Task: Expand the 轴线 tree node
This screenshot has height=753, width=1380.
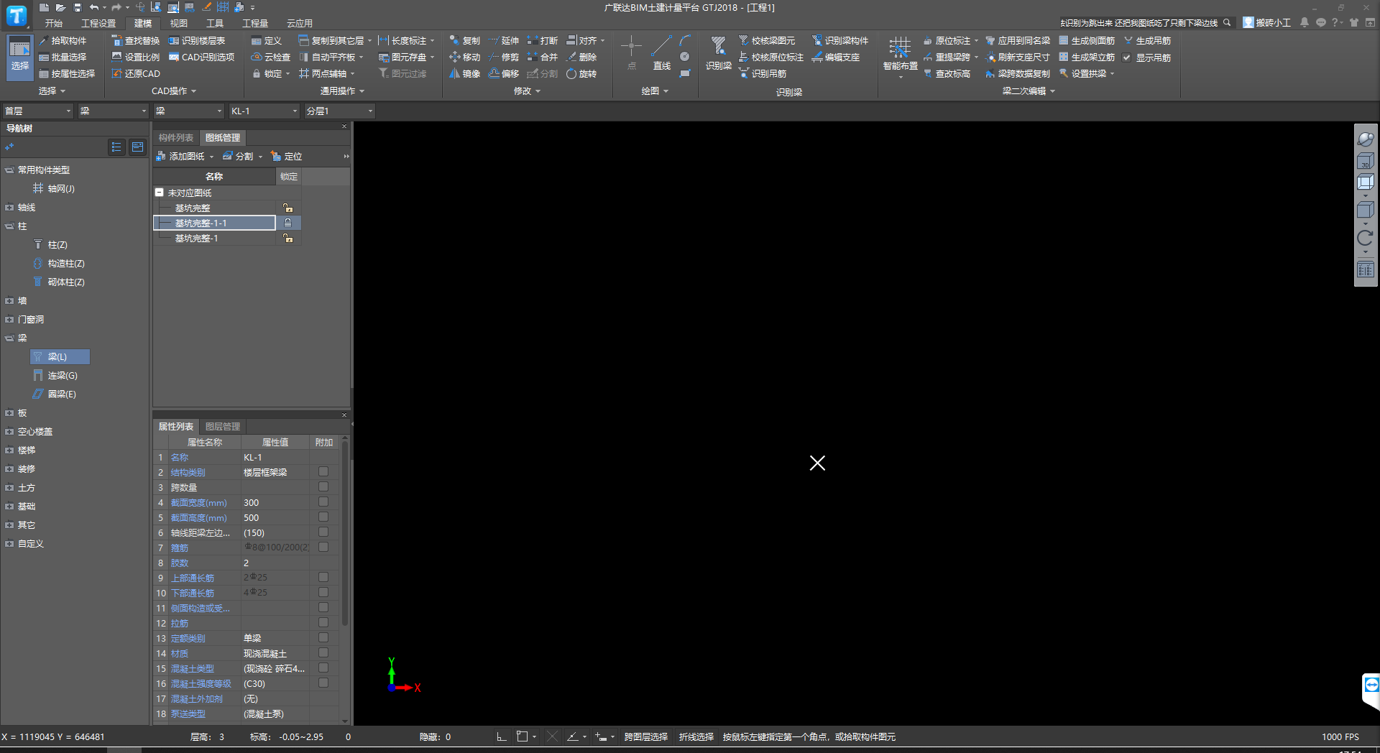Action: tap(9, 208)
